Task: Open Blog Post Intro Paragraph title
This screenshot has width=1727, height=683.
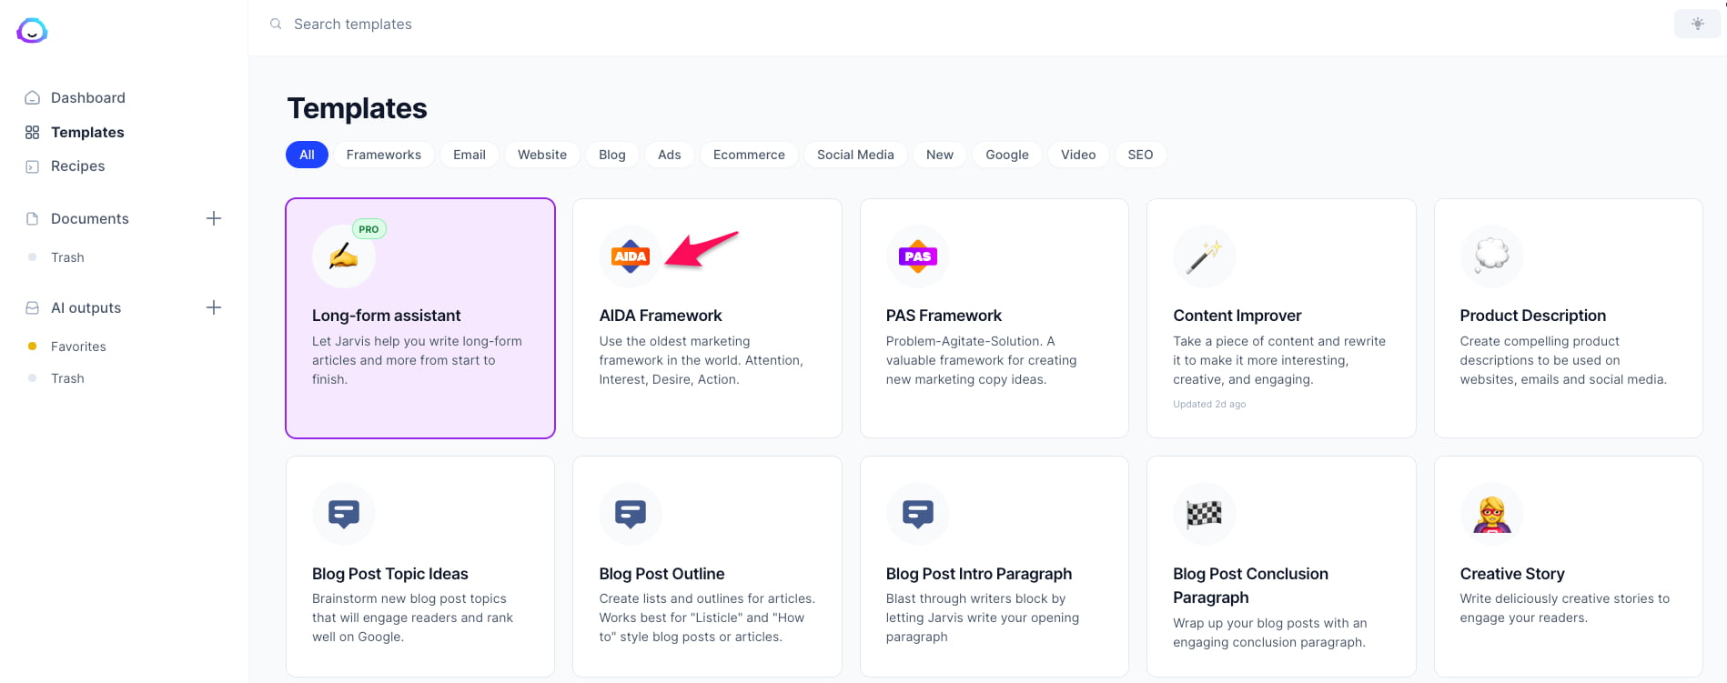Action: click(x=979, y=574)
